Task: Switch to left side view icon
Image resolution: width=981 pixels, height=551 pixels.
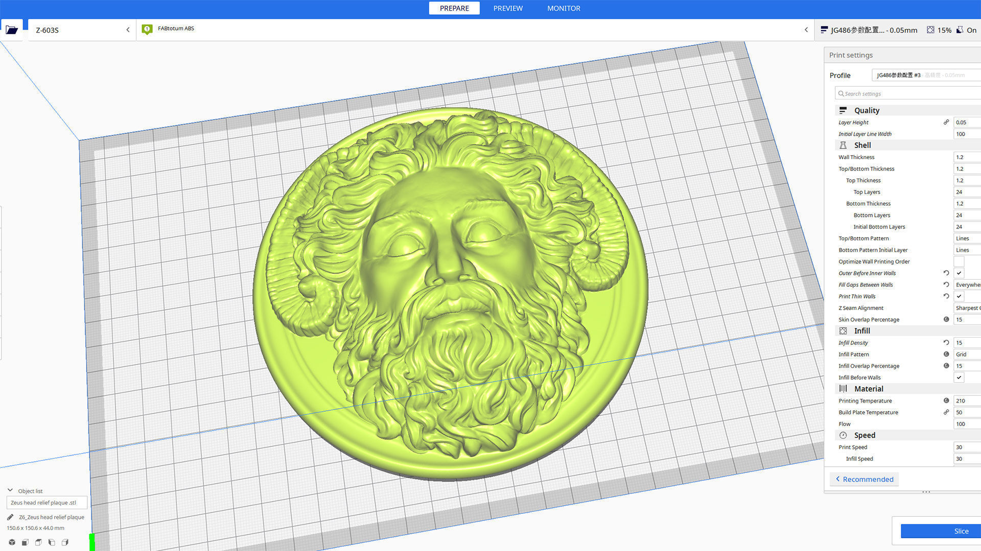Action: [52, 542]
